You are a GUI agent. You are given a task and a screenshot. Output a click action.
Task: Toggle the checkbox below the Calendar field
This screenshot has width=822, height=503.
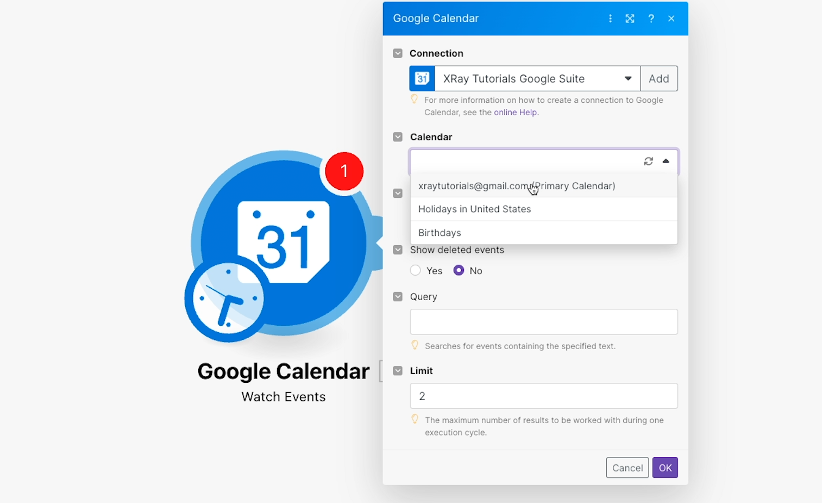tap(398, 193)
